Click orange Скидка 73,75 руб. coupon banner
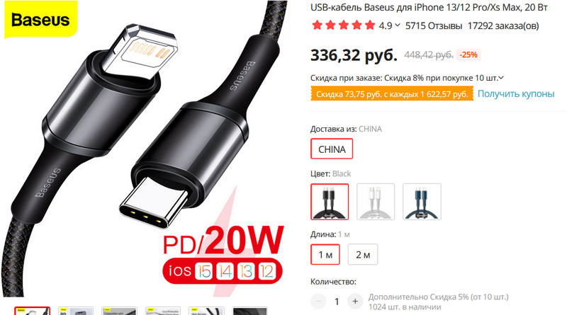The height and width of the screenshot is (315, 567). click(x=392, y=94)
